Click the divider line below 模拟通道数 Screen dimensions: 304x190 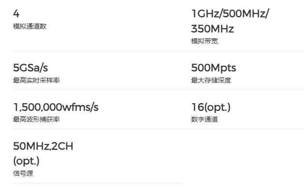click(97, 50)
